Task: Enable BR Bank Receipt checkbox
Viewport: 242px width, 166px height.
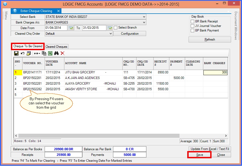Action: point(193,21)
